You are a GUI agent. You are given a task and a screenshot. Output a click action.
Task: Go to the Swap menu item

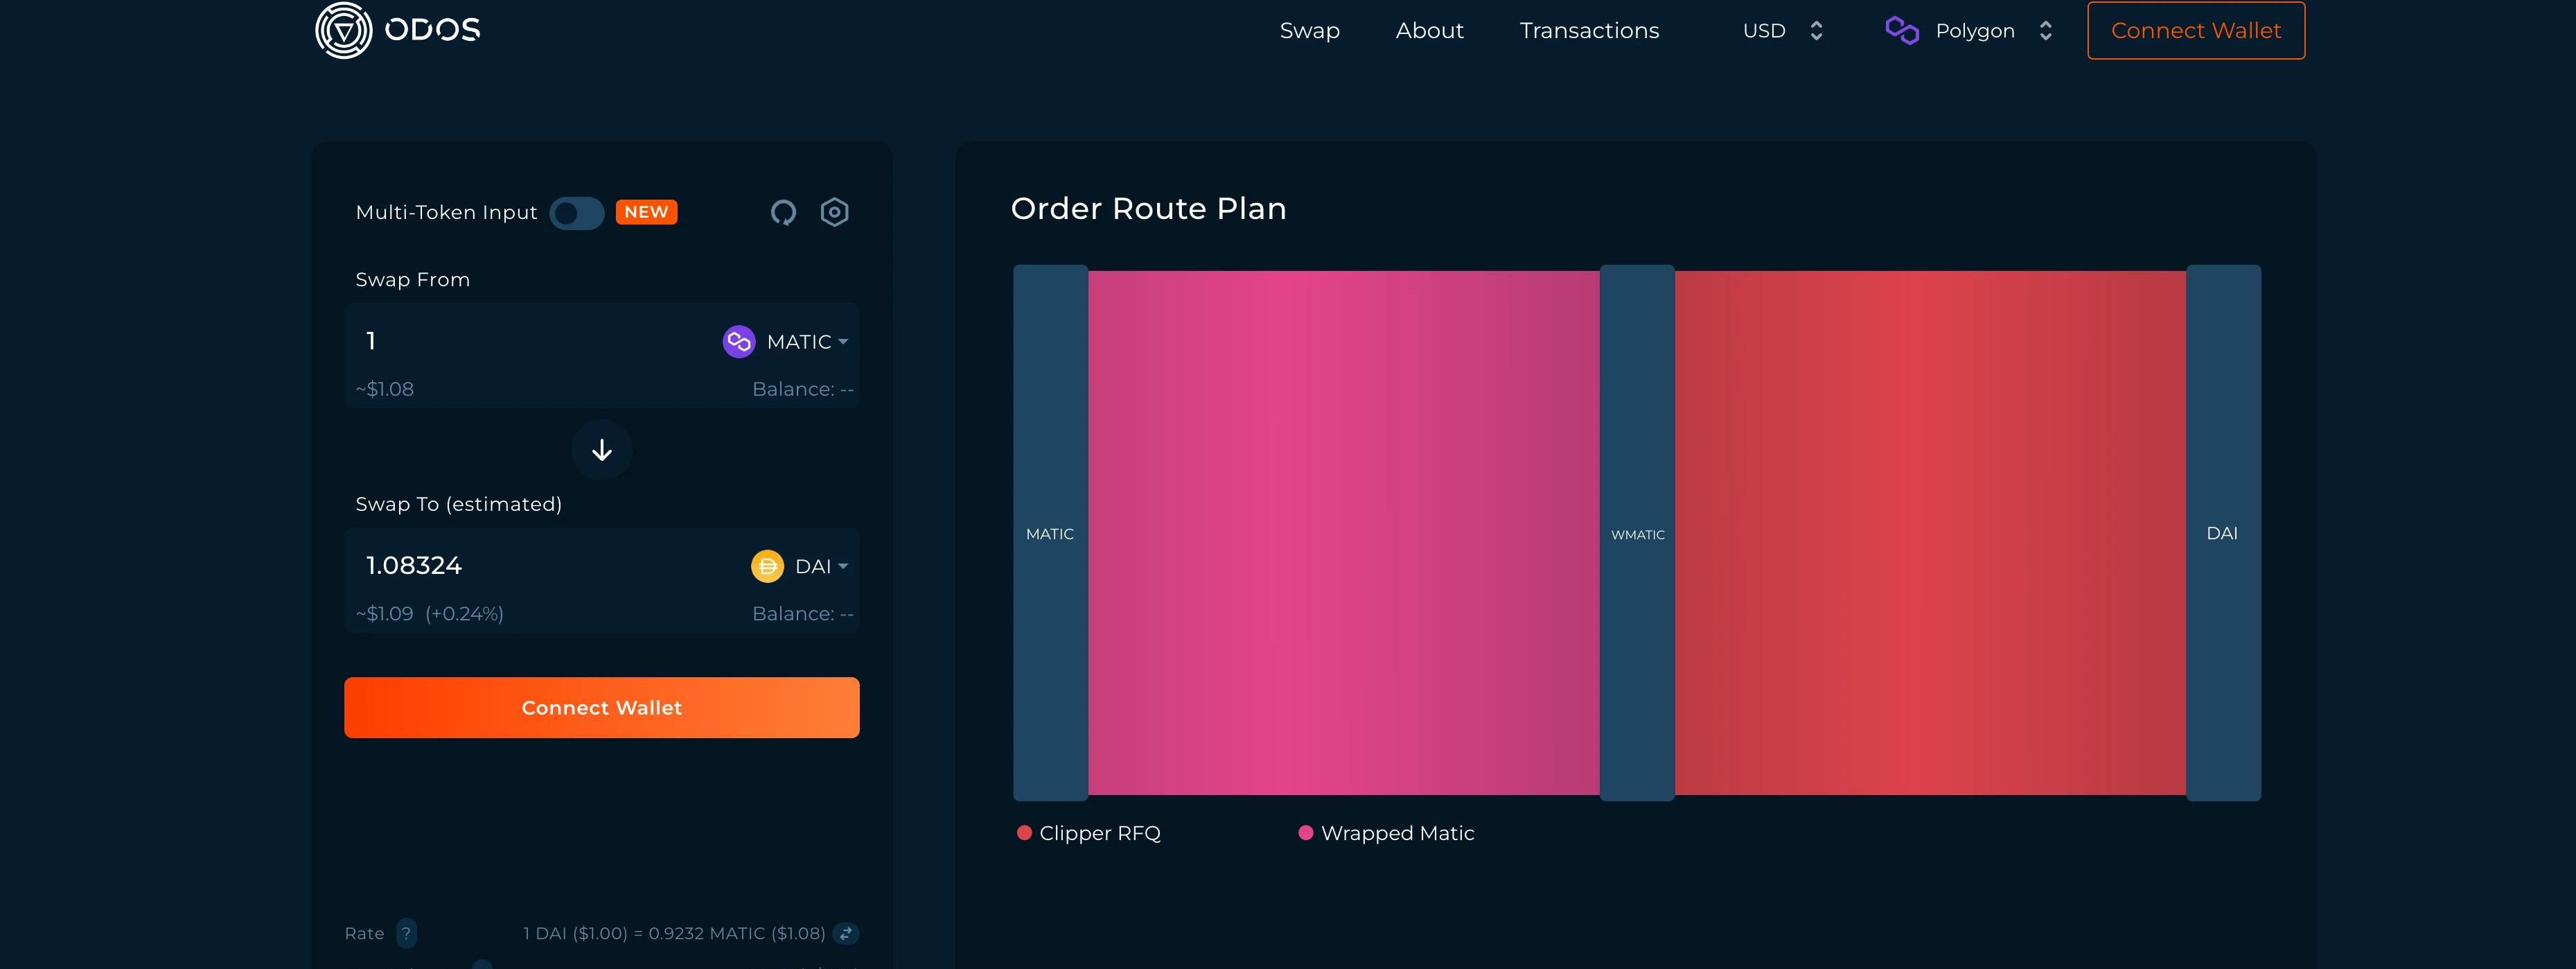[x=1309, y=31]
